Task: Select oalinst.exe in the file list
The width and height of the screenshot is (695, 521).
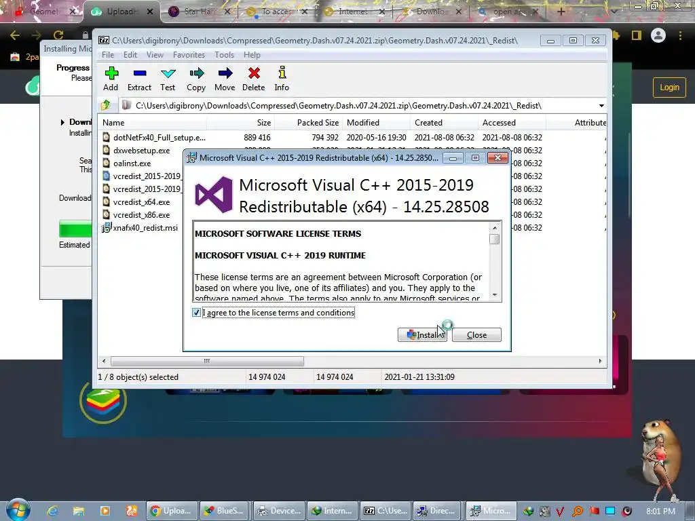Action: pyautogui.click(x=132, y=163)
